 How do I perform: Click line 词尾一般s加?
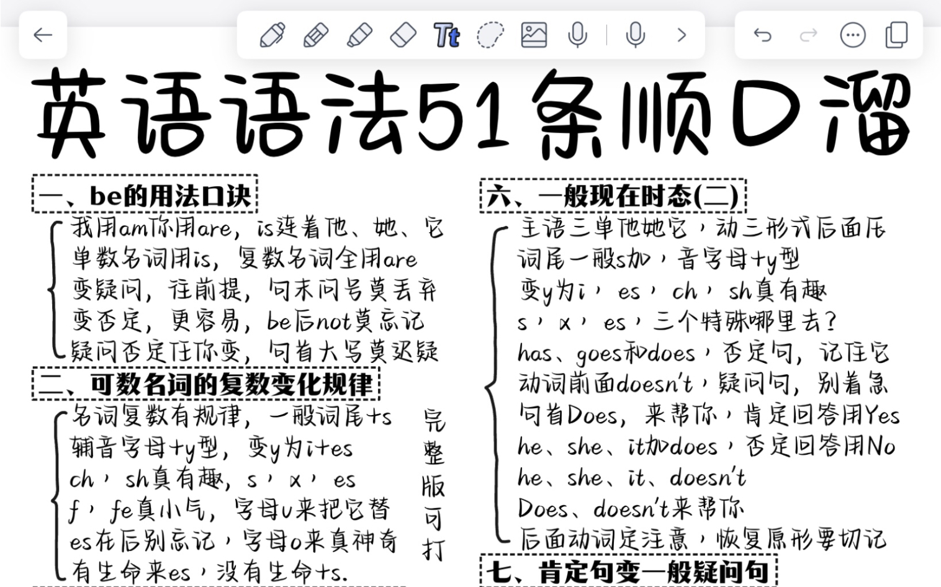(585, 259)
